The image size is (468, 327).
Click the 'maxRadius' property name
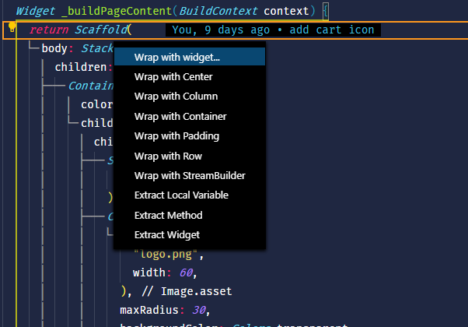[x=149, y=311]
